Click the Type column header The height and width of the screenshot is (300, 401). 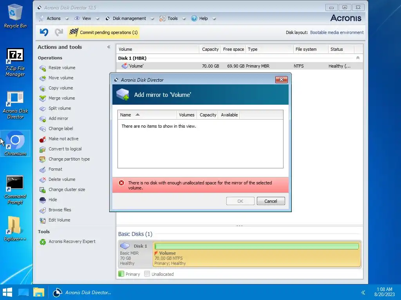tap(269, 49)
